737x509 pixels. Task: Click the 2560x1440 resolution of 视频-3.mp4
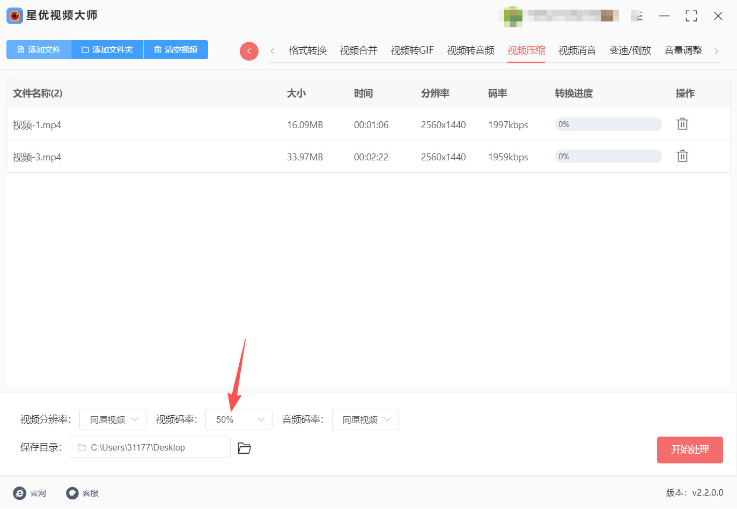[x=444, y=157]
